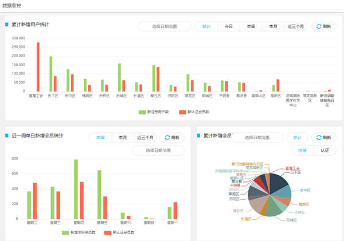Toggle the 新注册用户数 legend entry
This screenshot has width=344, height=241.
point(154,112)
